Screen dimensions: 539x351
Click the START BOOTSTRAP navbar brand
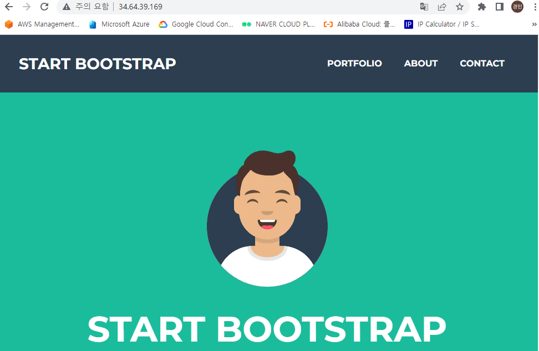click(x=97, y=64)
